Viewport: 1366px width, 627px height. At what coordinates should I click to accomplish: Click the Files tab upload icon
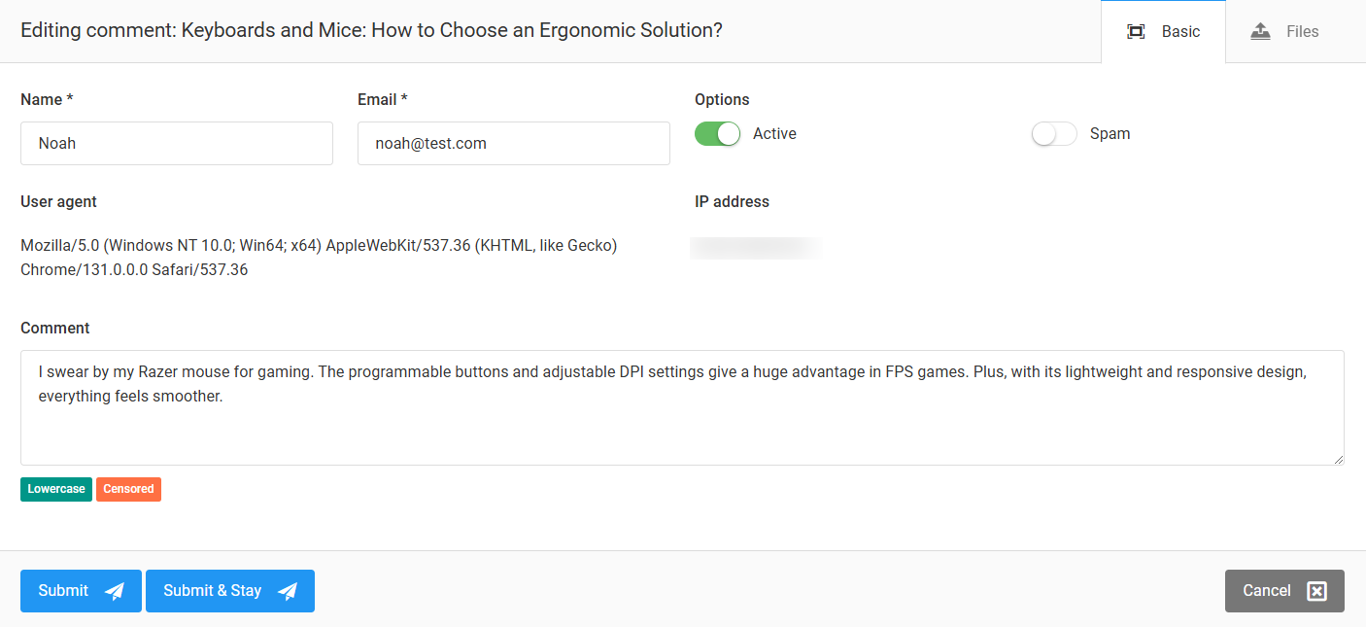tap(1260, 31)
